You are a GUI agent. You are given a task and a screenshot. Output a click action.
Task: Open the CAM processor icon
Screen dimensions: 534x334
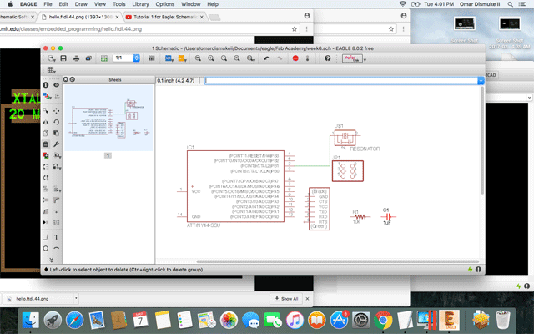pos(88,58)
